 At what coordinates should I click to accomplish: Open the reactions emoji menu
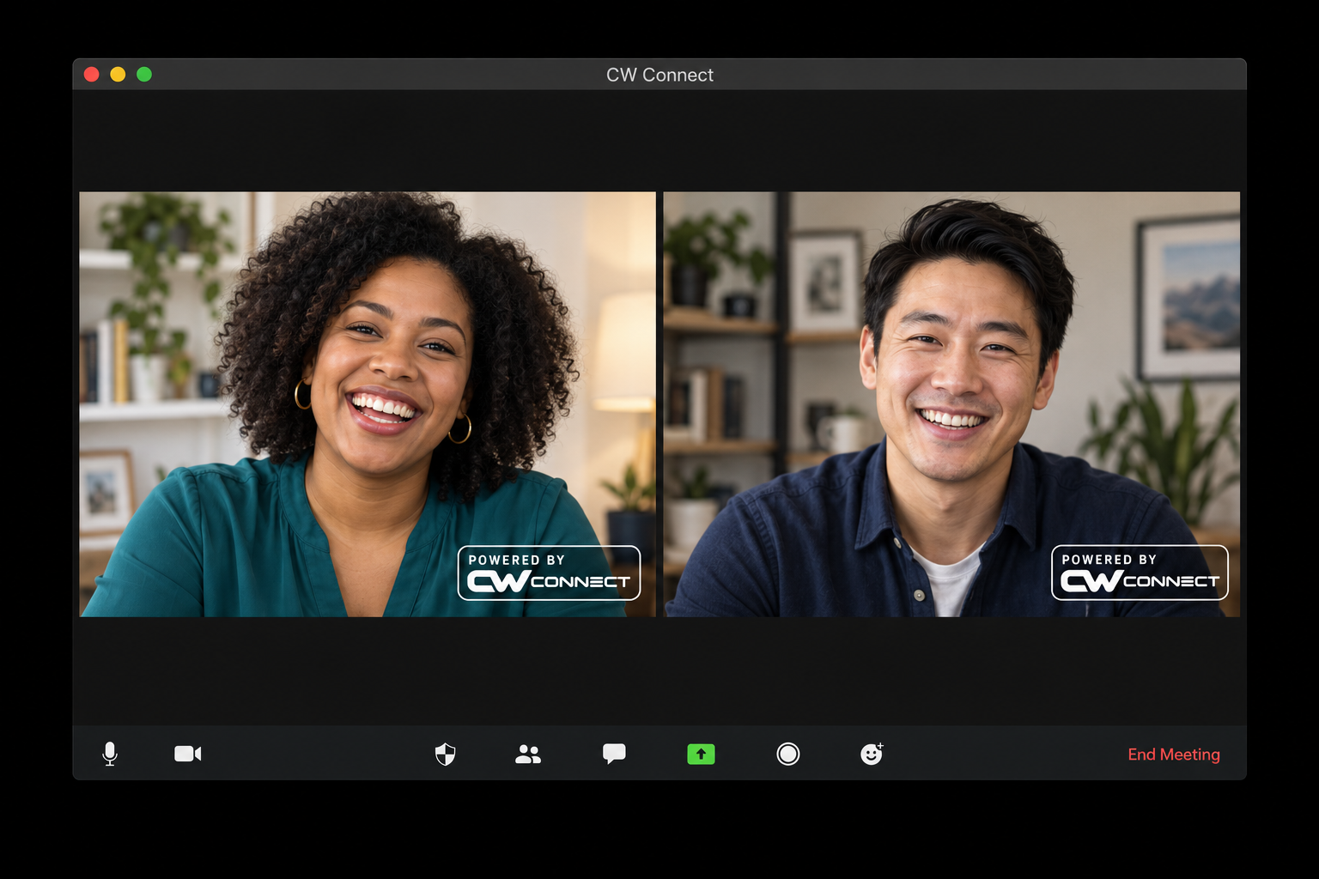[872, 754]
